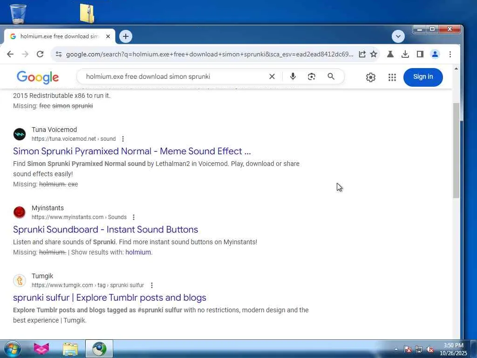Search by voice microphone icon
The width and height of the screenshot is (477, 358).
[x=293, y=76]
